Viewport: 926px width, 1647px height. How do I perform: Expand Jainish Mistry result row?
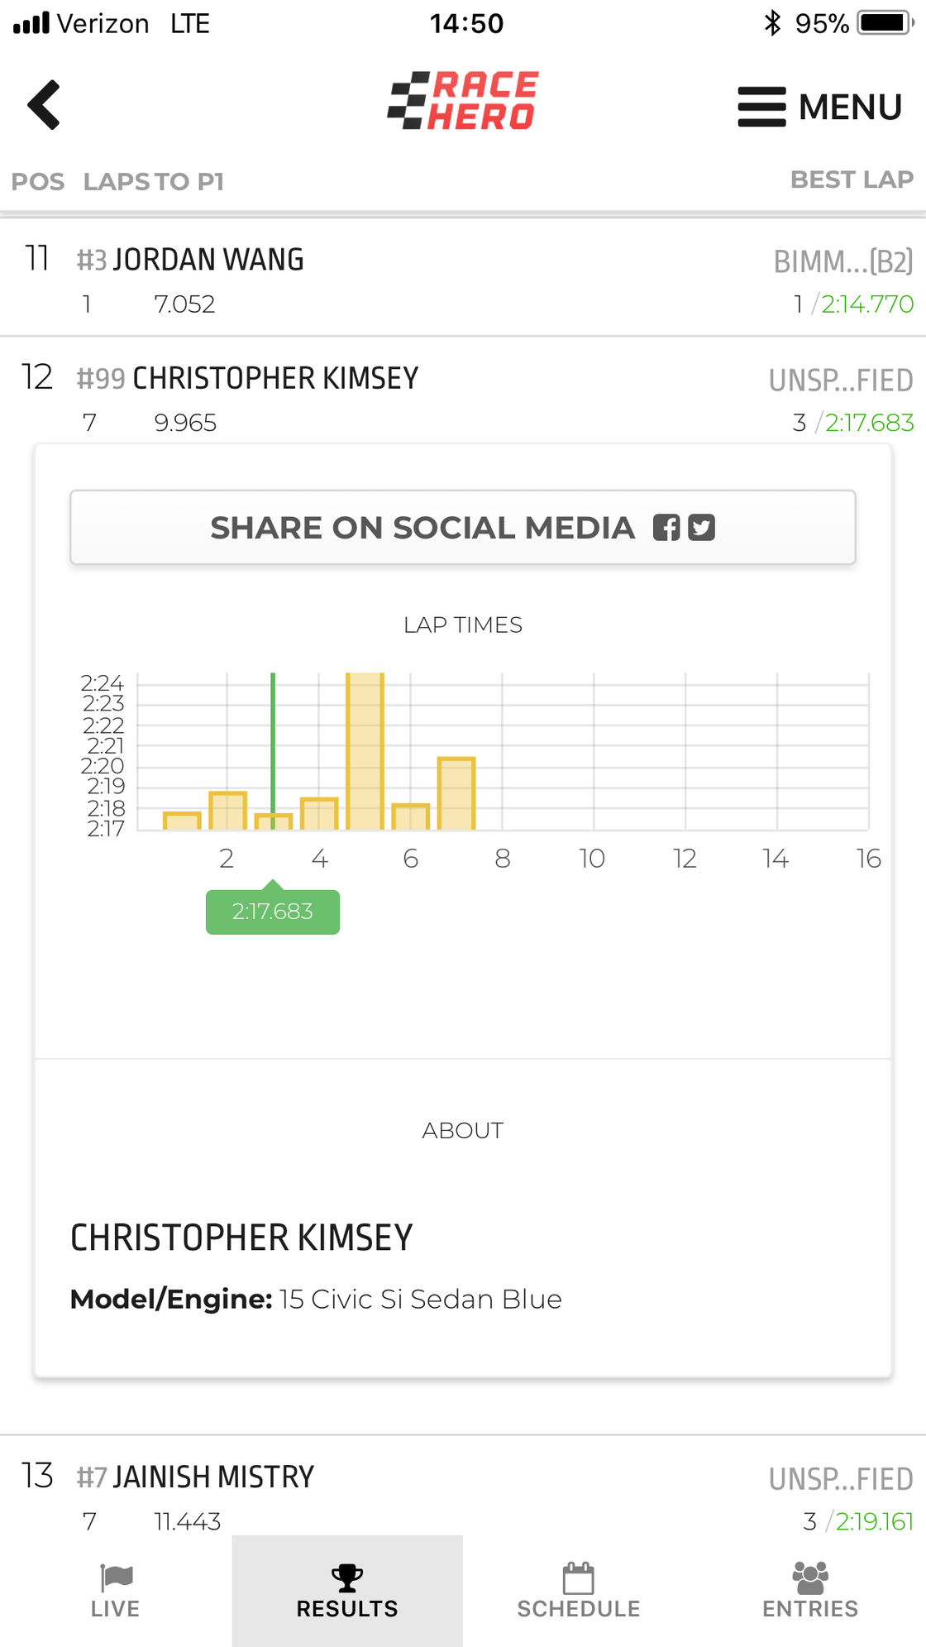463,1496
